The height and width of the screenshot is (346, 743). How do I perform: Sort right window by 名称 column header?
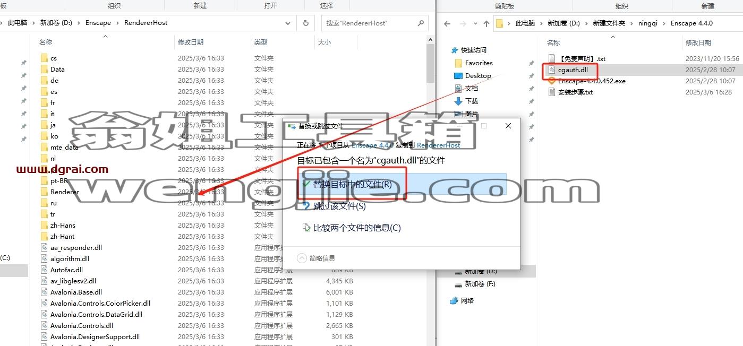553,42
